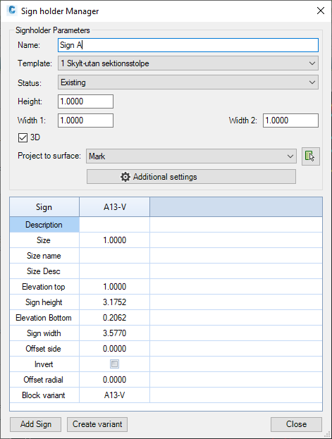Screen dimensions: 332x439
Task: Select the Sign column header
Action: coord(44,207)
